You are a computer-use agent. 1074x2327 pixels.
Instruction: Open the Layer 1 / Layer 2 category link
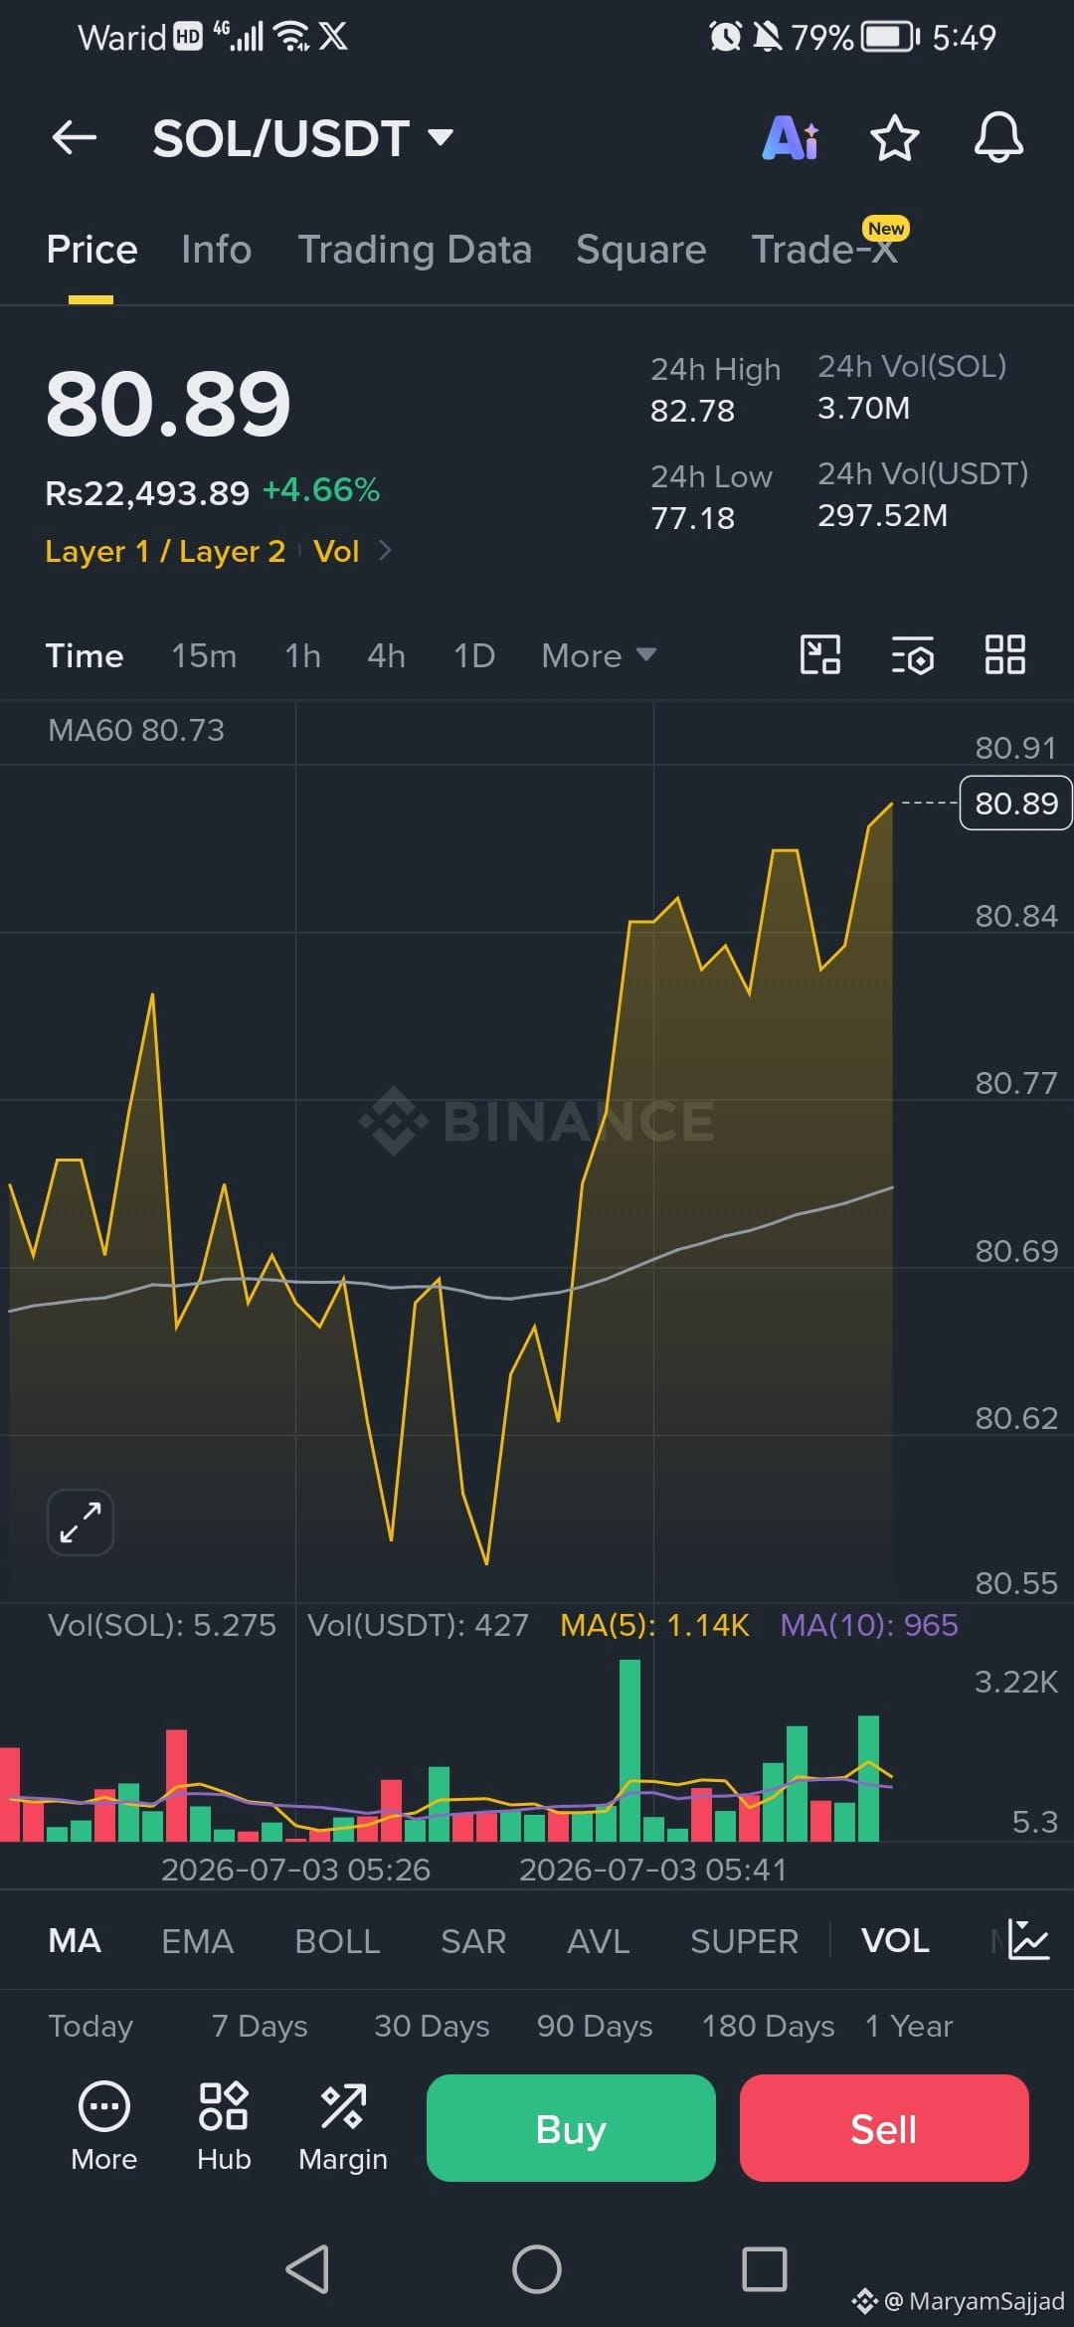point(165,551)
